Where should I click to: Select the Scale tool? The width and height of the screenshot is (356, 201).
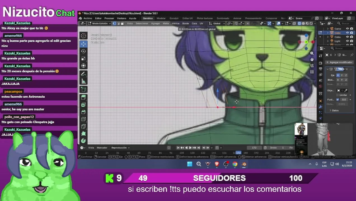[83, 58]
